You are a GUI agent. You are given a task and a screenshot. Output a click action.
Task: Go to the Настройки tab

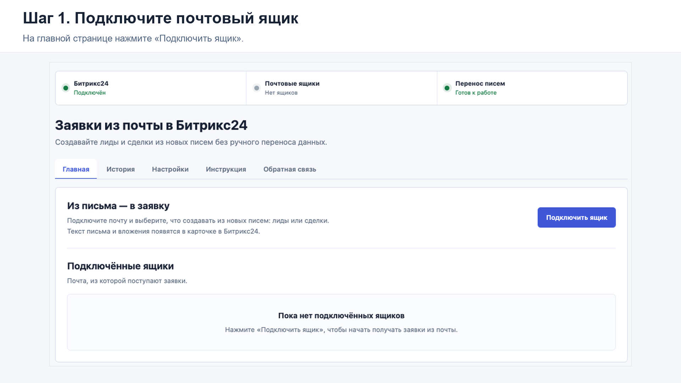pyautogui.click(x=170, y=169)
